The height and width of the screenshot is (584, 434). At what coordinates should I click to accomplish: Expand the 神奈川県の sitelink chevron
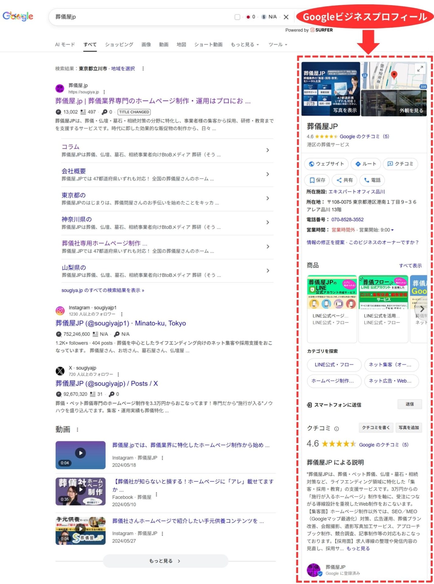coord(267,222)
